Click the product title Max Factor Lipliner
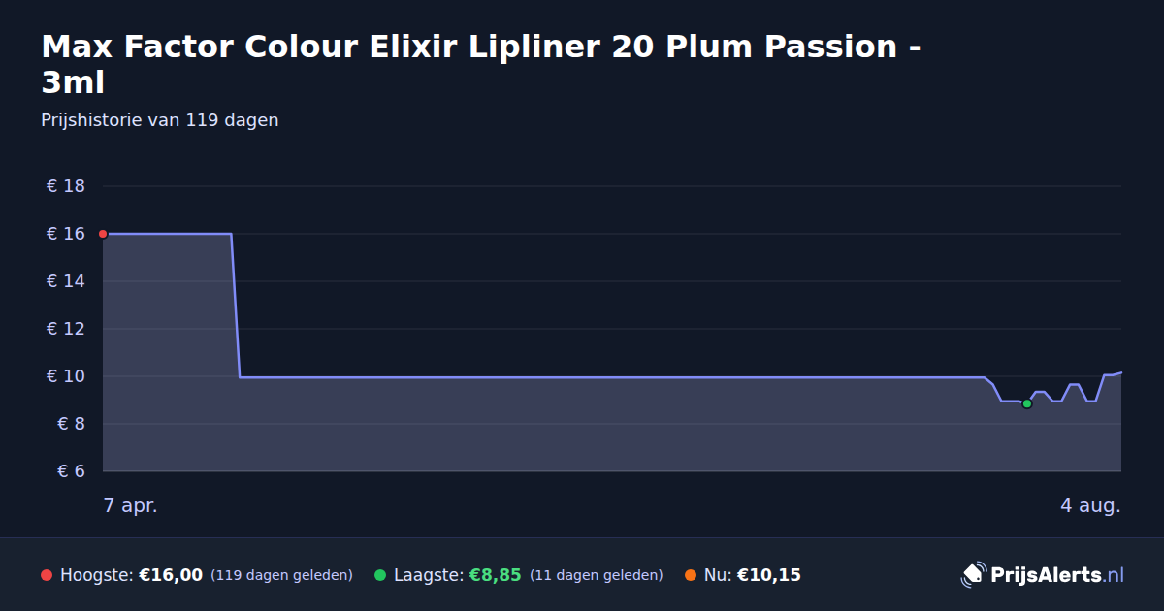The width and height of the screenshot is (1164, 611). [481, 64]
